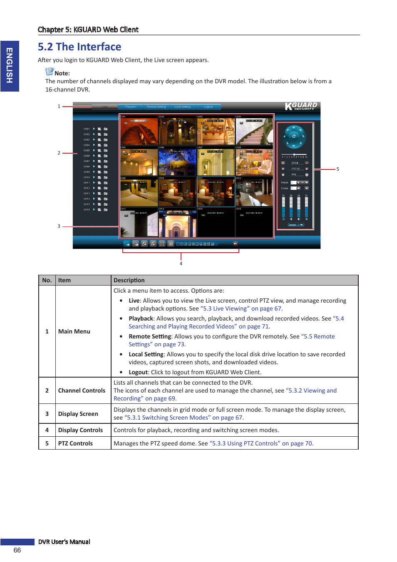This screenshot has width=397, height=562.
Task: Click the Logout tab
Action: [x=208, y=107]
